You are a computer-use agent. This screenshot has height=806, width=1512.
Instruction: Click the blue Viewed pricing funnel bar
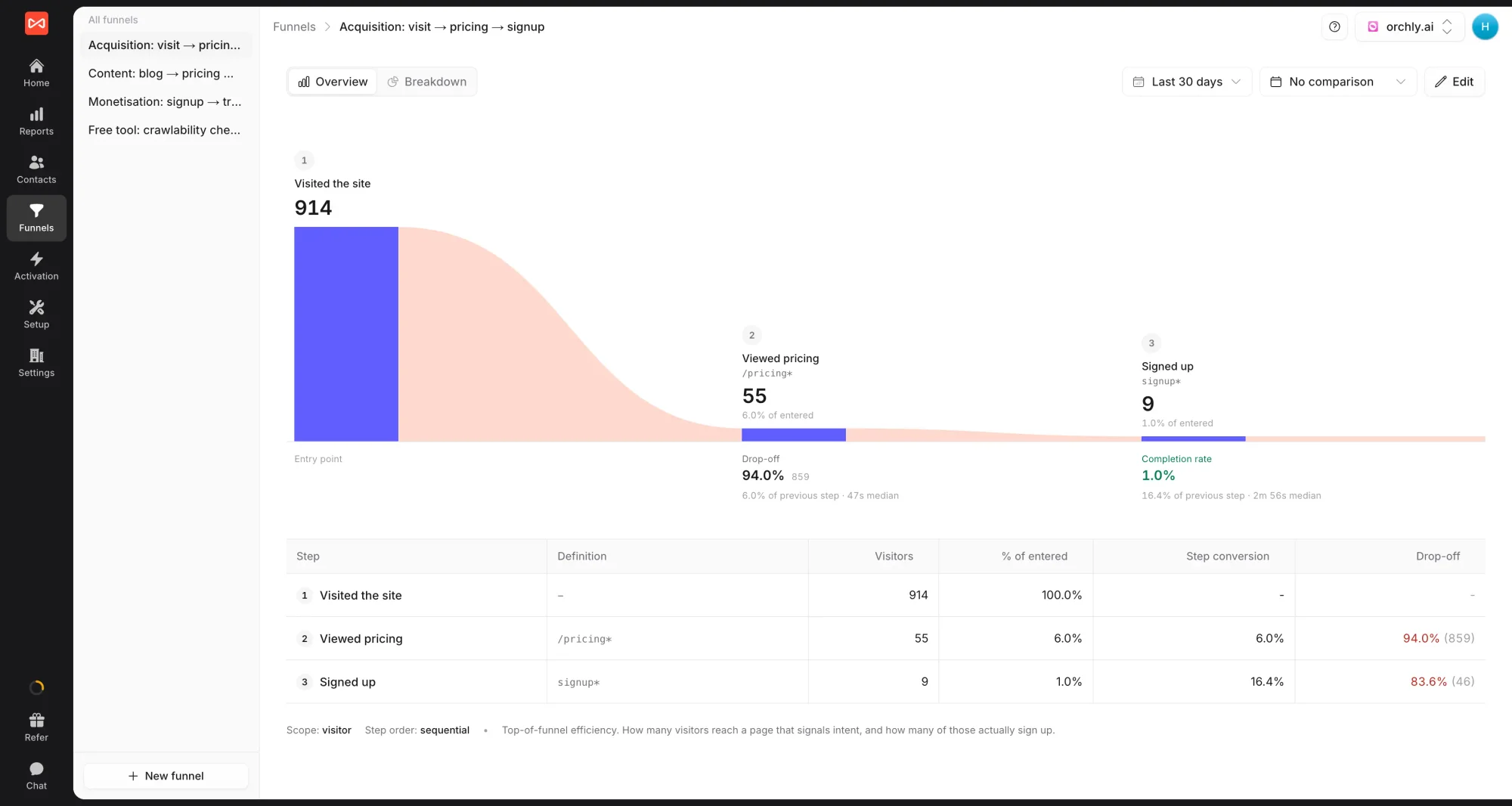tap(794, 435)
